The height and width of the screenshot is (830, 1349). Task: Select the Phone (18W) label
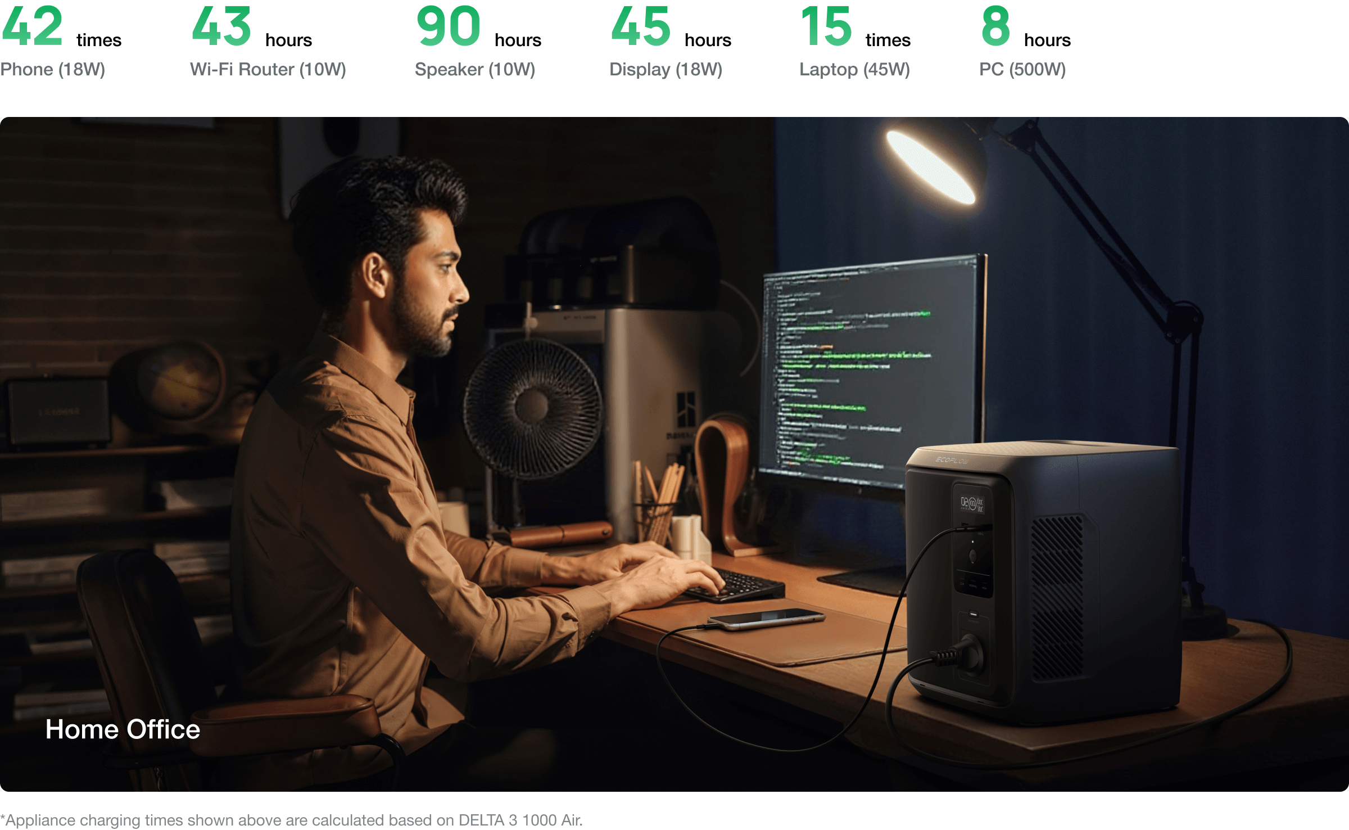pos(53,69)
